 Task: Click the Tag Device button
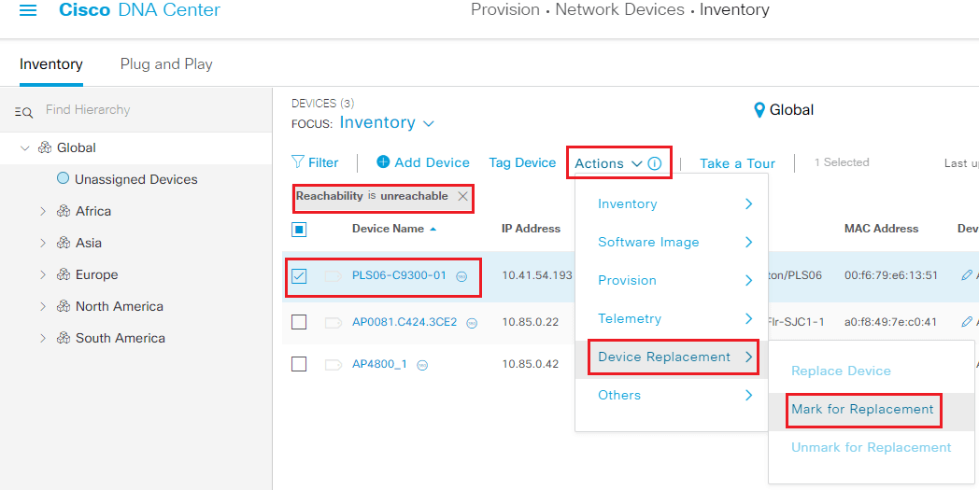tap(522, 163)
